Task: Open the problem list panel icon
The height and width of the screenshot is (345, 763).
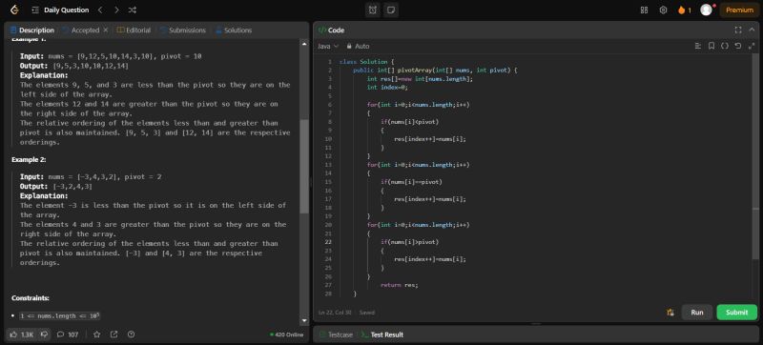Action: 35,10
